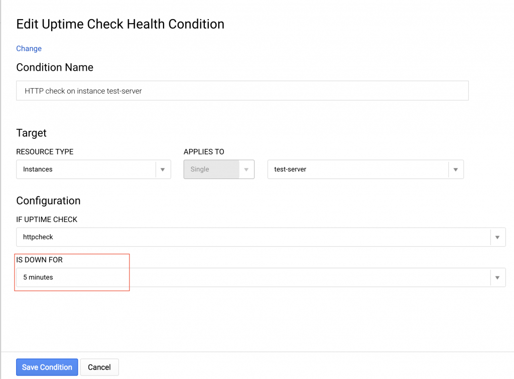Select the 'Target' section heading
Viewport: 514px width, 379px height.
click(x=32, y=133)
